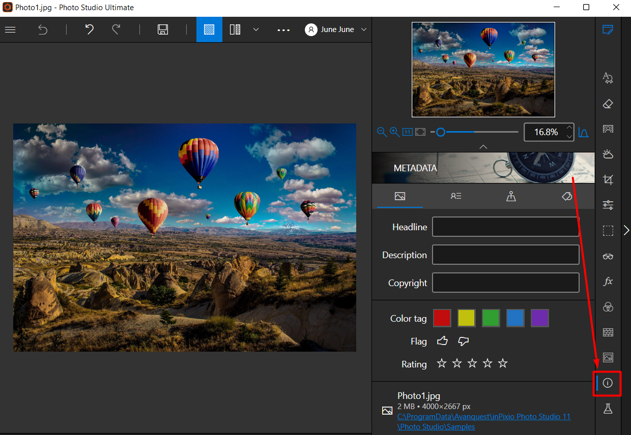The image size is (631, 435).
Task: Toggle the thumbs-down reject Flag
Action: tap(463, 341)
